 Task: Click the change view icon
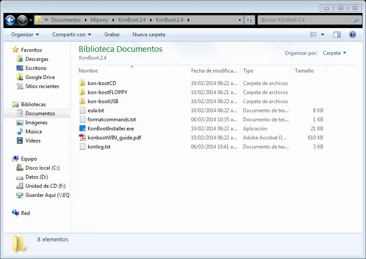313,35
